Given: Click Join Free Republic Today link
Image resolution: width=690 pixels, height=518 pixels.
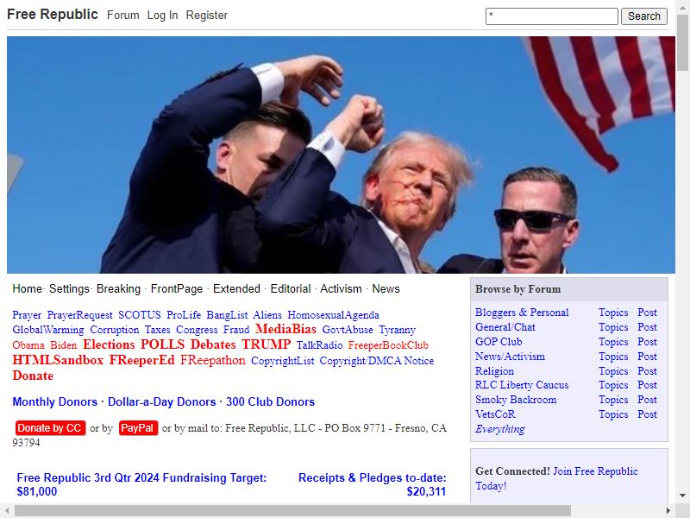Looking at the screenshot, I should coord(556,478).
